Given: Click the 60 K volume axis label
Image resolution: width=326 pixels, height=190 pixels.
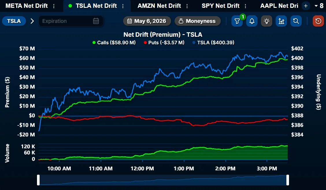Looking at the screenshot, I should [x=29, y=152].
